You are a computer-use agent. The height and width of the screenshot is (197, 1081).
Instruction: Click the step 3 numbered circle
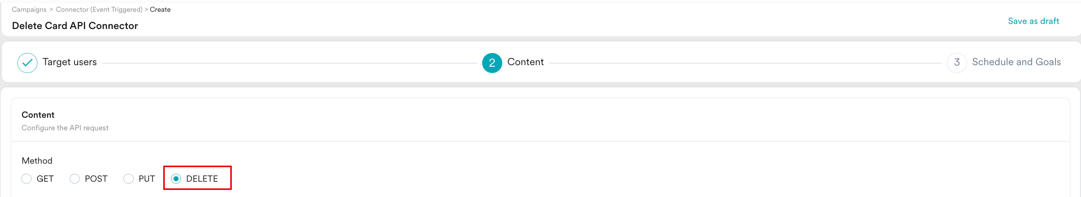957,63
